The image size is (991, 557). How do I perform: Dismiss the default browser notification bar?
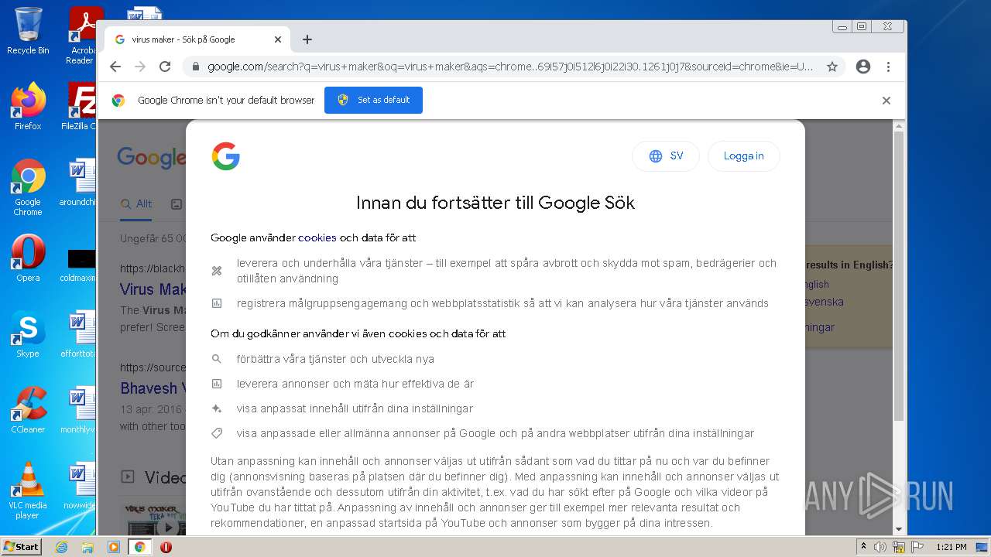pos(886,101)
